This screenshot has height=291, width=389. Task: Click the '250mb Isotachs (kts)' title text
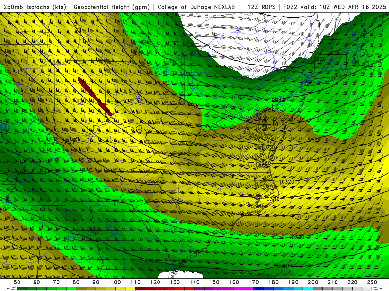[x=35, y=7]
